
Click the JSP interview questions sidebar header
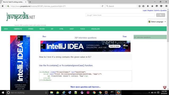coord(150,37)
